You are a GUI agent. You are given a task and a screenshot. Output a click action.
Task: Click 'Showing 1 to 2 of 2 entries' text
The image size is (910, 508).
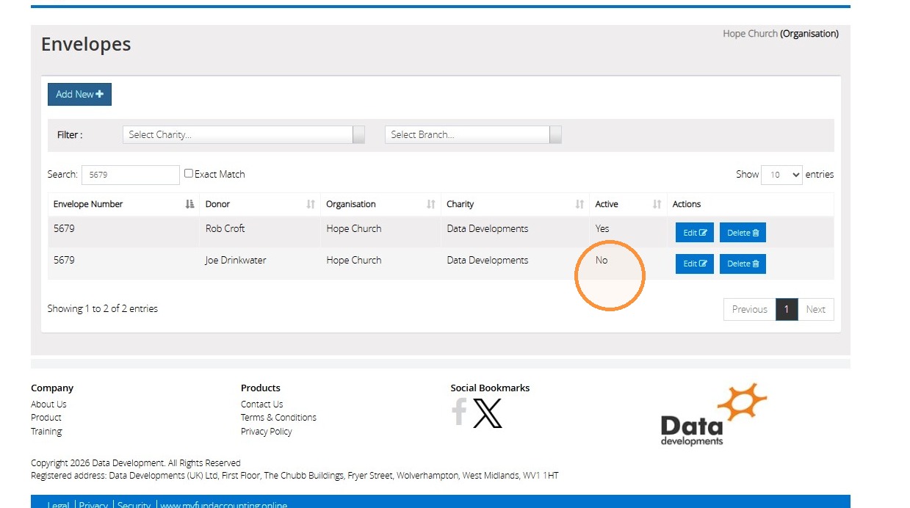(x=103, y=308)
